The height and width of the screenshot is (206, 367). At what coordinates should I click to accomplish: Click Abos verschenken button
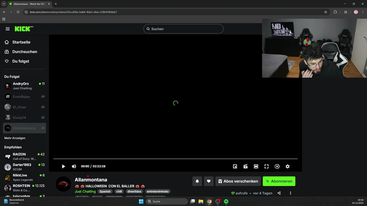238,181
